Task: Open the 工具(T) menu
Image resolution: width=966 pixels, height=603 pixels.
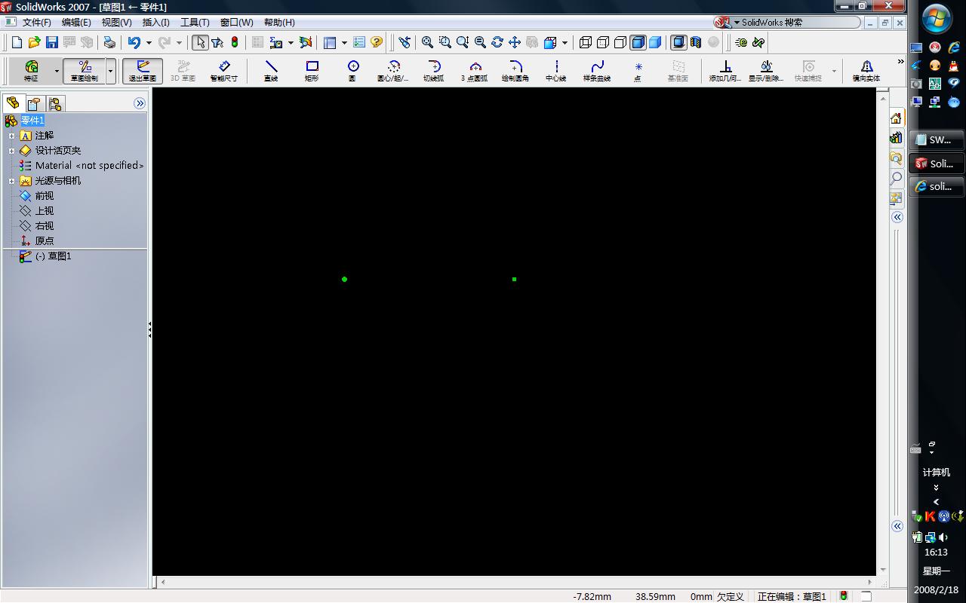Action: 195,23
